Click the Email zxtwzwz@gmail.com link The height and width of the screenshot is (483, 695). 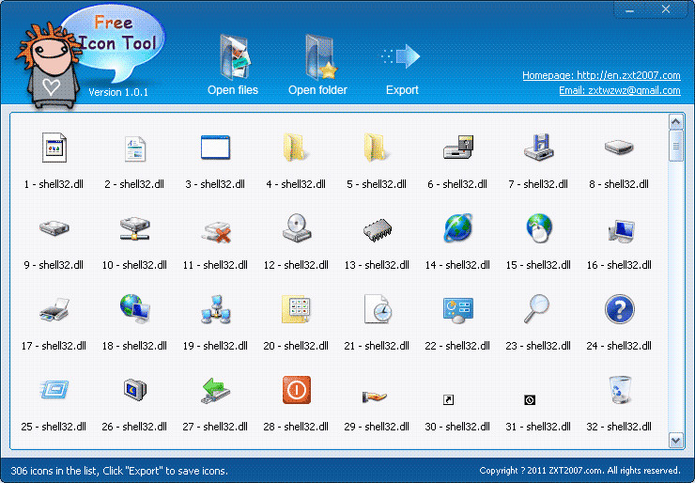coord(619,90)
